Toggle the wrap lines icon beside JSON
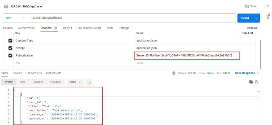 tap(89, 82)
